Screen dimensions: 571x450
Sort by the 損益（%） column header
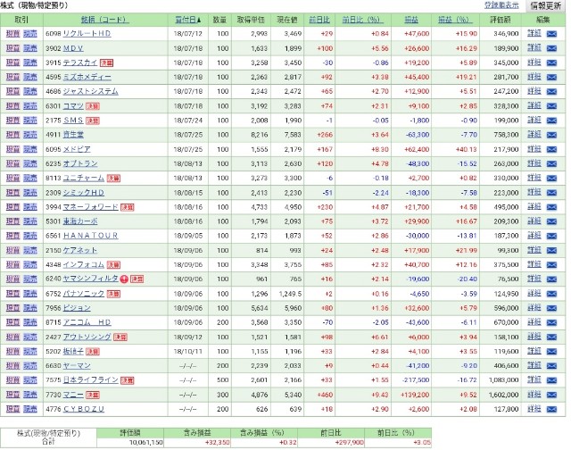[455, 20]
